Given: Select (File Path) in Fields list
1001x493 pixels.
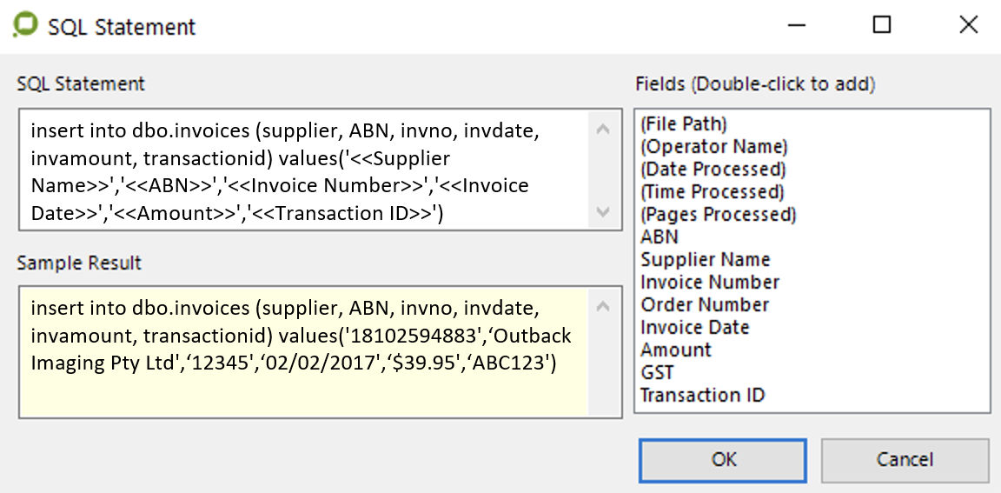Looking at the screenshot, I should coord(684,124).
